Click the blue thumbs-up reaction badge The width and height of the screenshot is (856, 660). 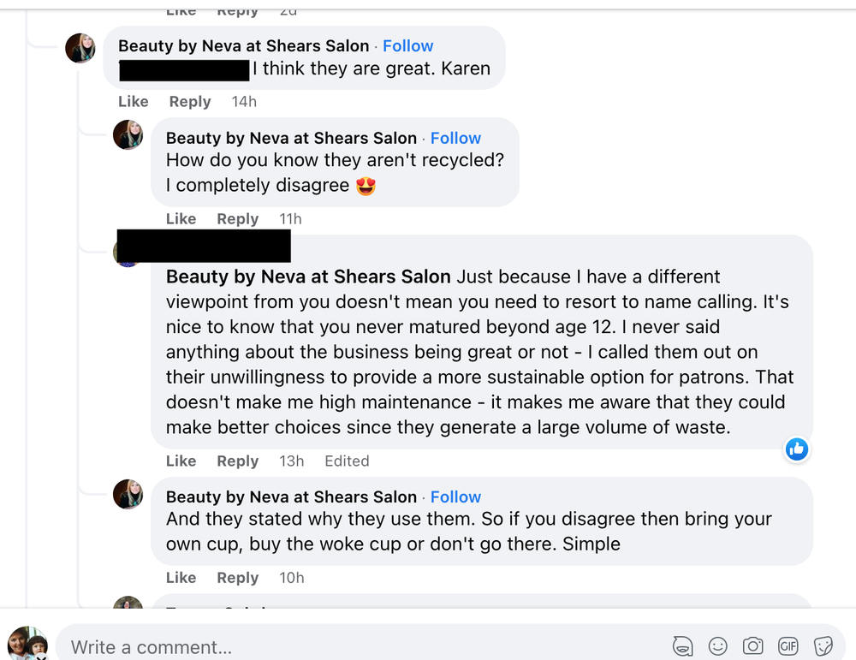pyautogui.click(x=797, y=449)
